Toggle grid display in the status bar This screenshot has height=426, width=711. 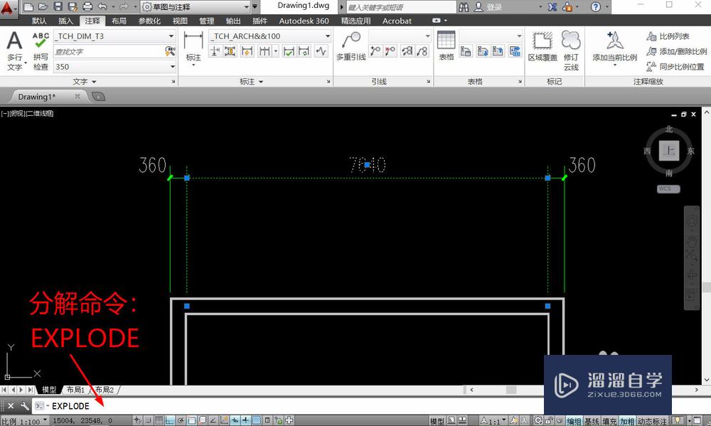(159, 420)
